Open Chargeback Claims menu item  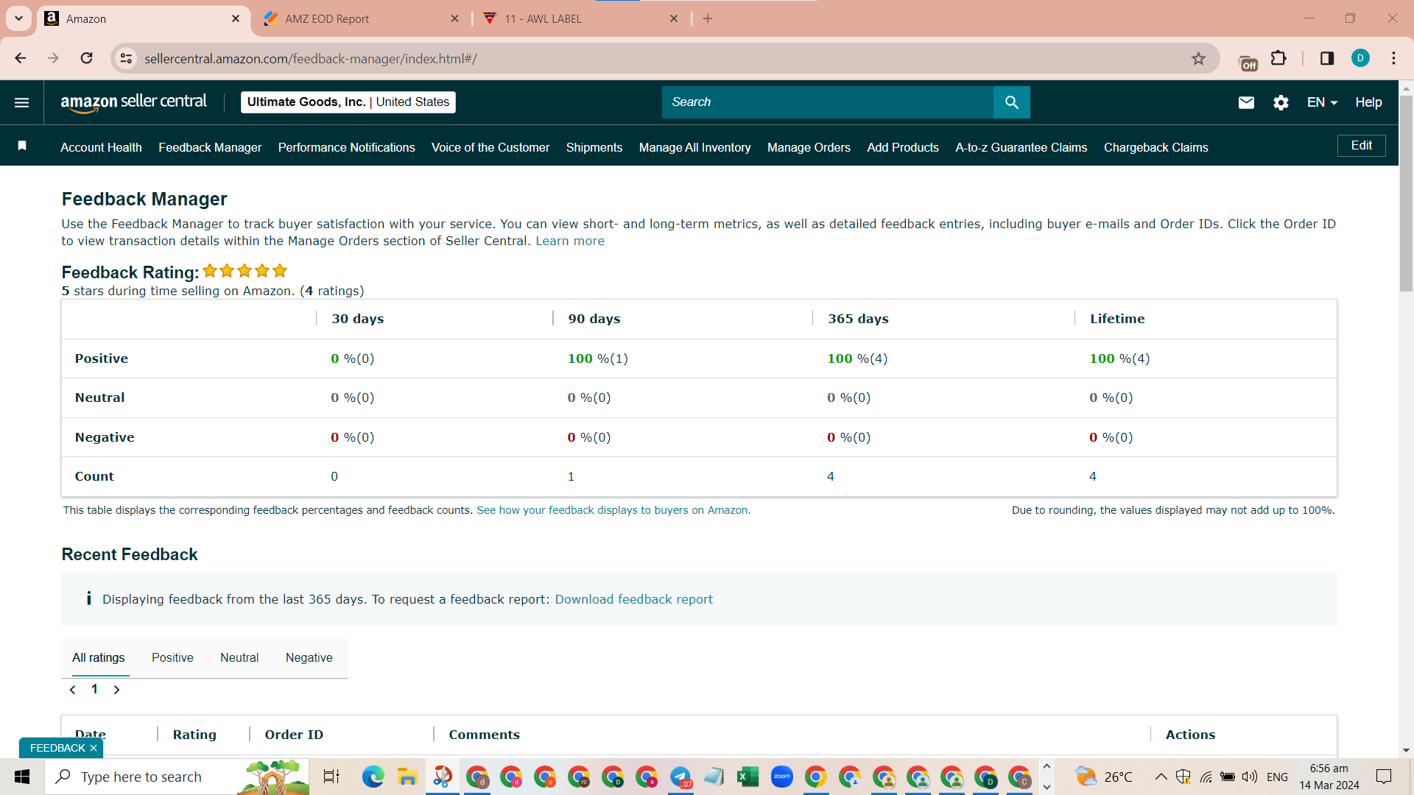coord(1156,147)
